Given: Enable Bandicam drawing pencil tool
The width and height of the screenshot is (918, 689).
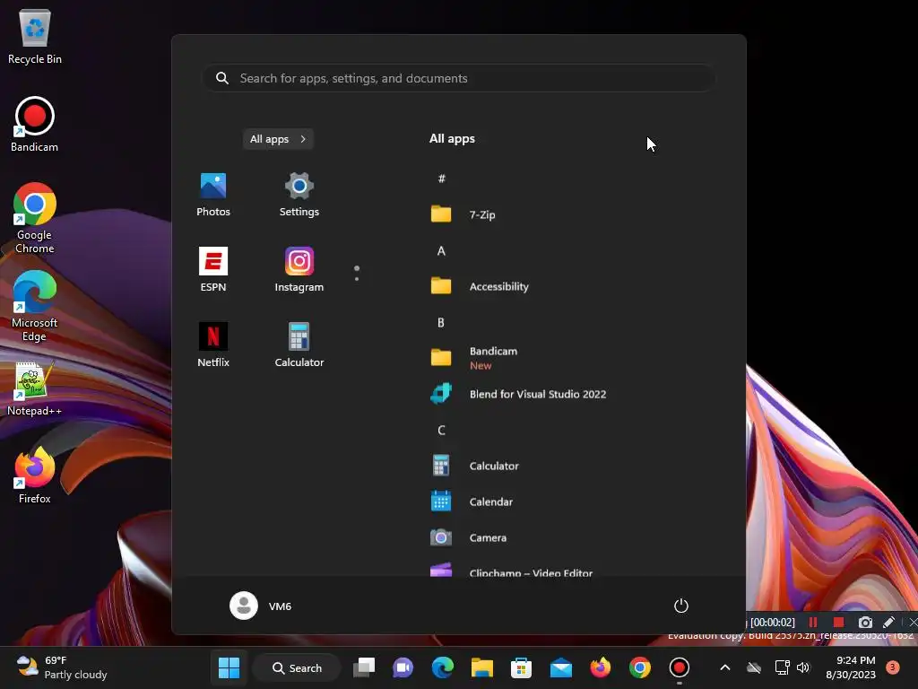Looking at the screenshot, I should pos(888,623).
